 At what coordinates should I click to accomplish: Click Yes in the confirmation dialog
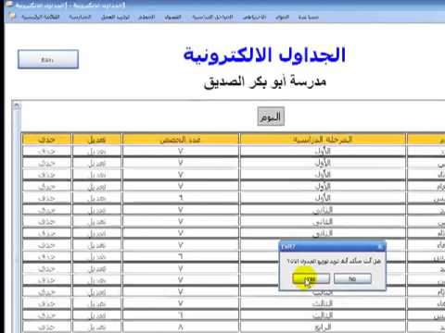(311, 278)
